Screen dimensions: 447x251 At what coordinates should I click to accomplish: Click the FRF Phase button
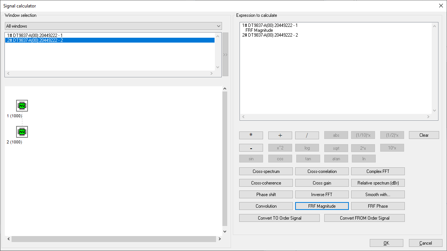tap(378, 206)
